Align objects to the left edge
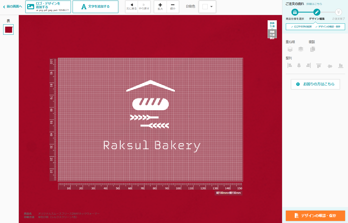 coord(290,66)
